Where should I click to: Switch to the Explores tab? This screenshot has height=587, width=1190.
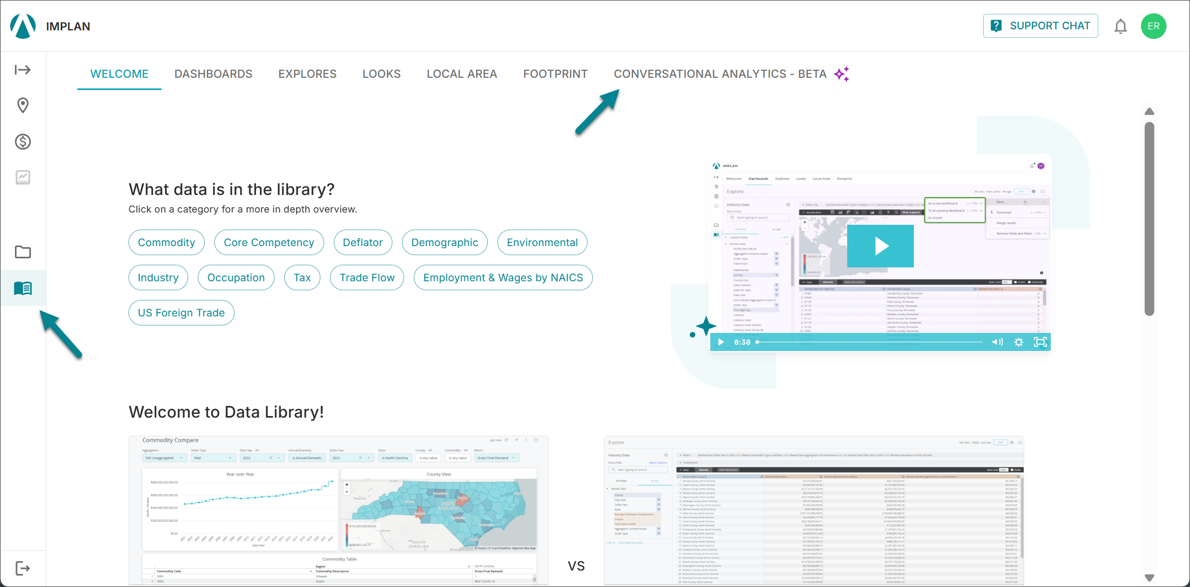308,74
